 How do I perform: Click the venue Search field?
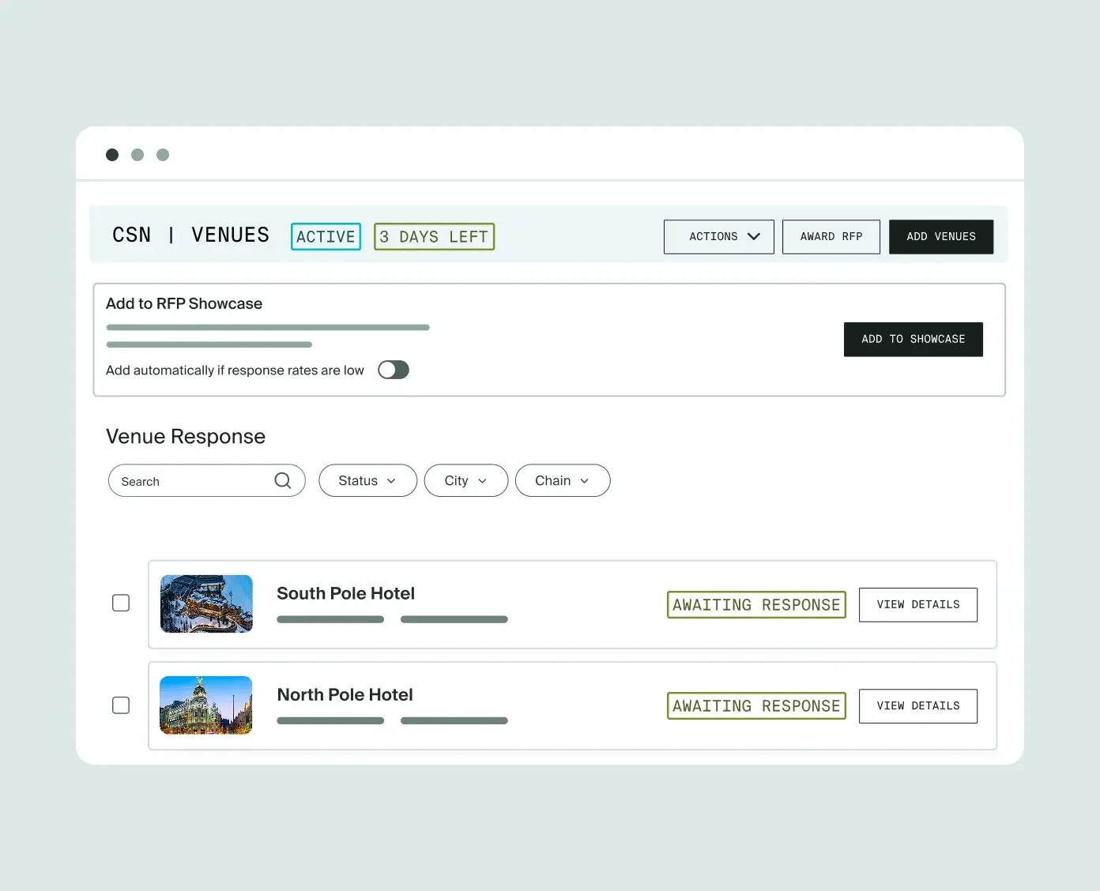point(207,480)
